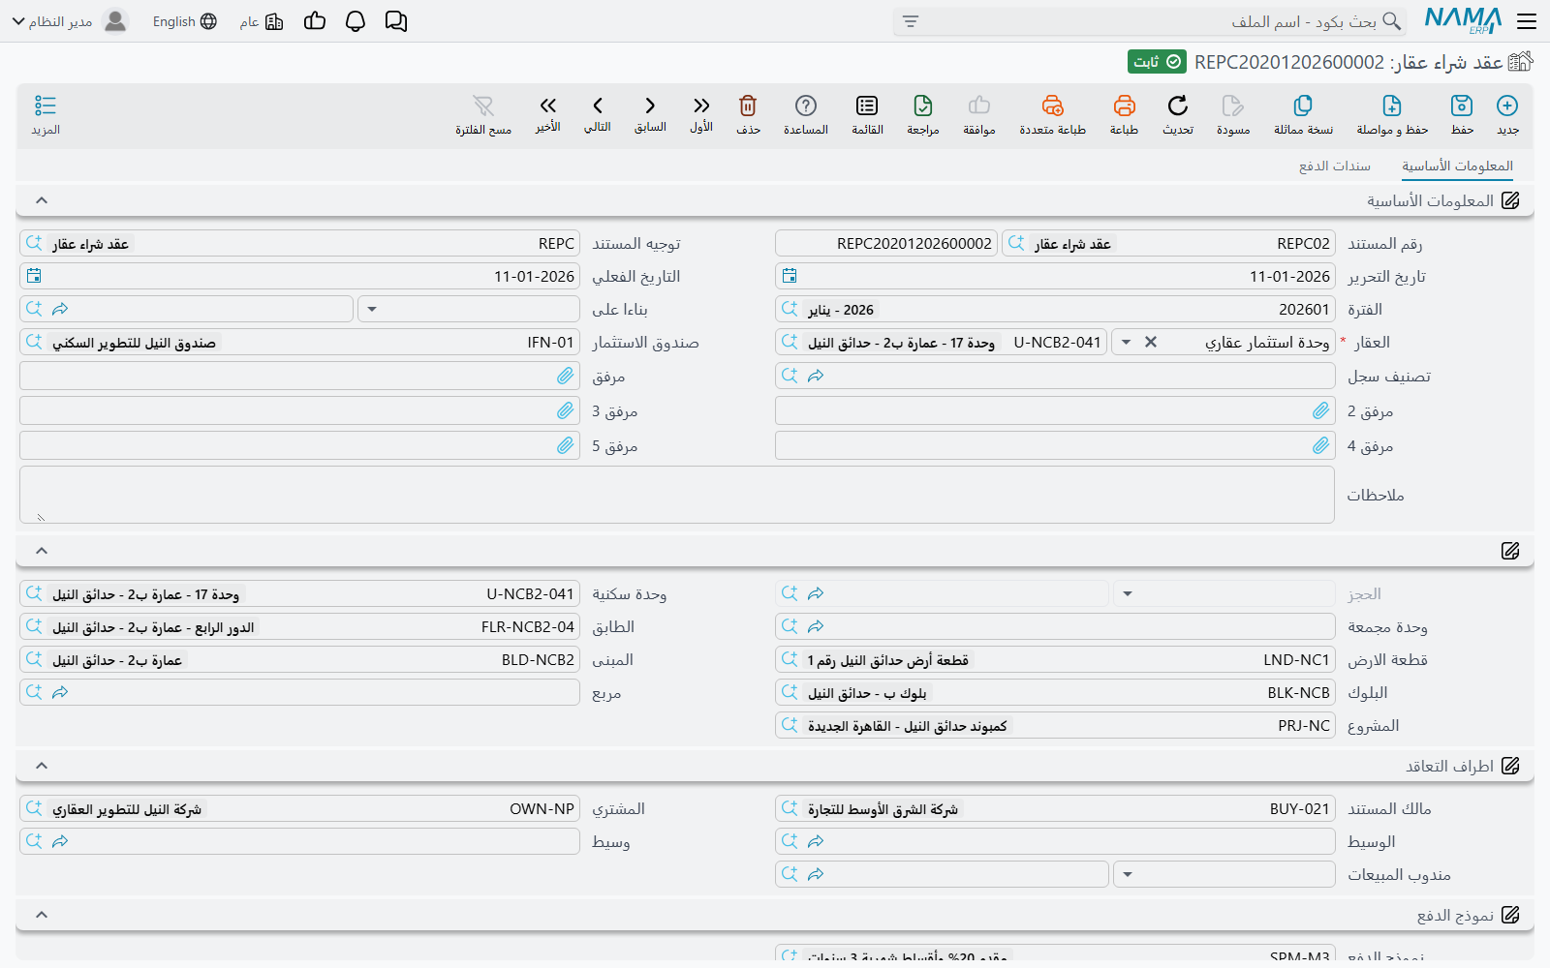The height and width of the screenshot is (968, 1550).
Task: Open مندوب المبيعات type dropdown
Action: point(1128,875)
